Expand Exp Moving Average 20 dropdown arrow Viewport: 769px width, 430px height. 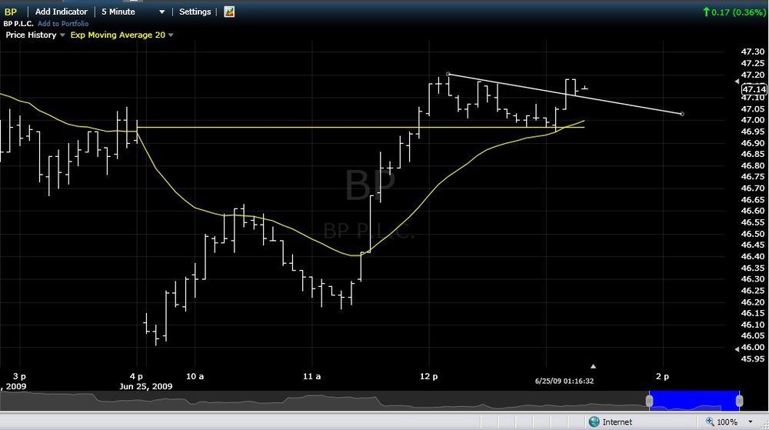pos(171,35)
